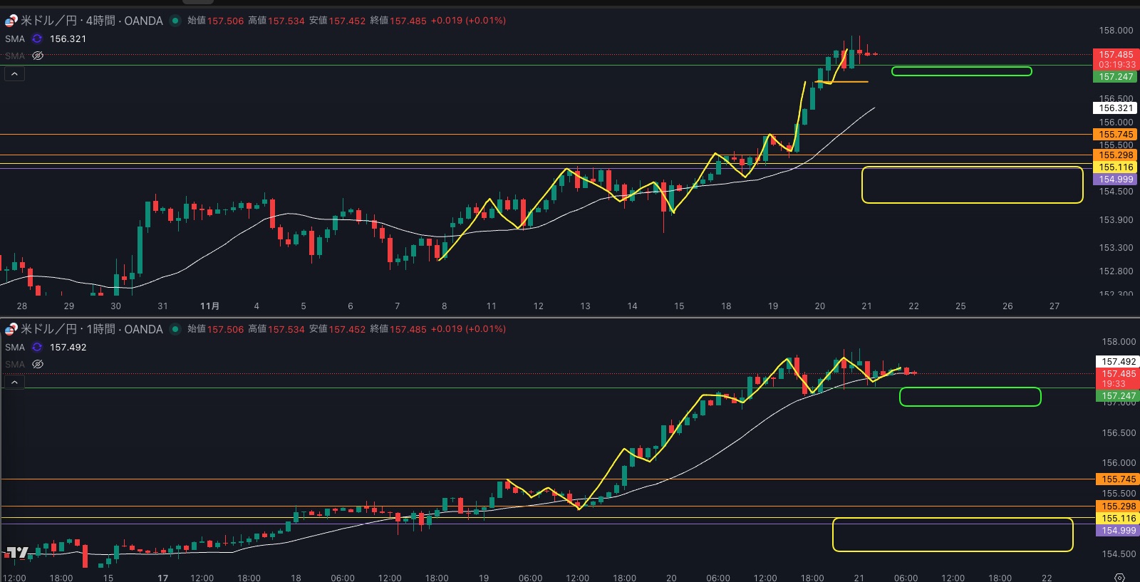Viewport: 1140px width, 582px height.
Task: Click the purple SMA refresh icon in 1-hour chart
Action: tap(37, 348)
